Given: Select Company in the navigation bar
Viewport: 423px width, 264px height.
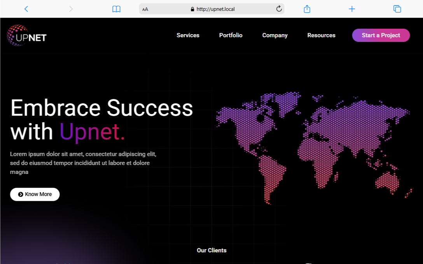Looking at the screenshot, I should (275, 35).
